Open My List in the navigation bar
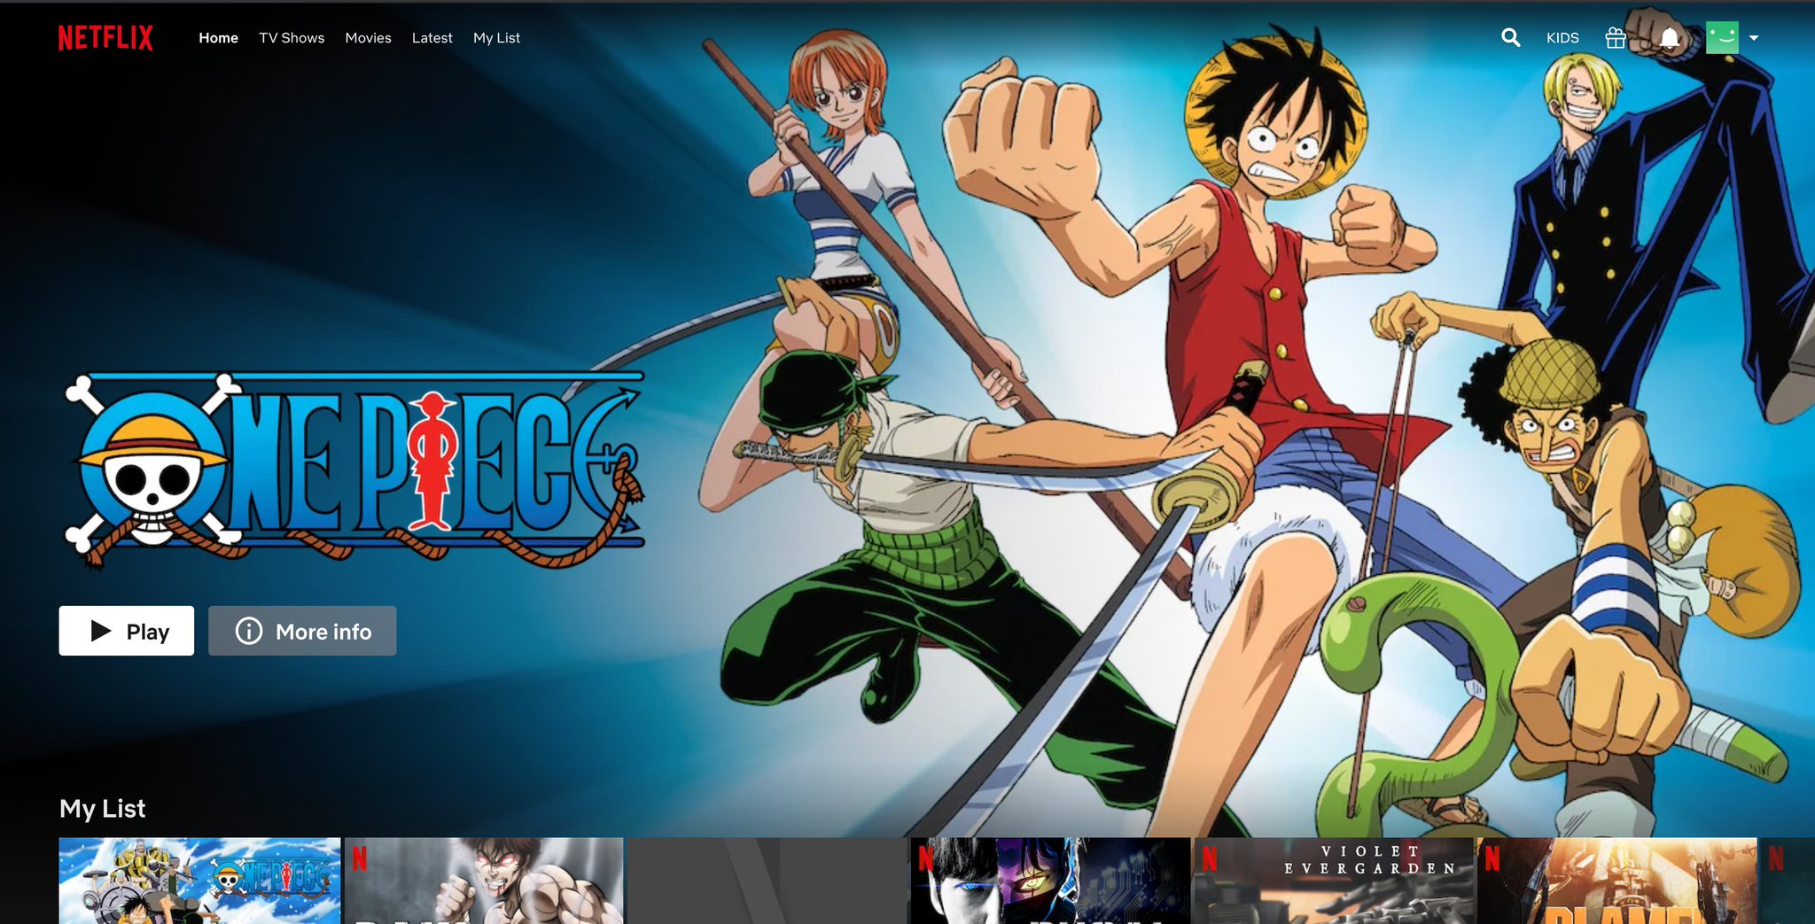The height and width of the screenshot is (924, 1815). coord(496,38)
